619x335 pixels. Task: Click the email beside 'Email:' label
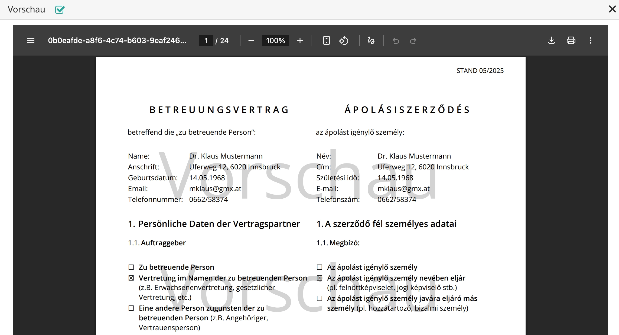click(215, 189)
